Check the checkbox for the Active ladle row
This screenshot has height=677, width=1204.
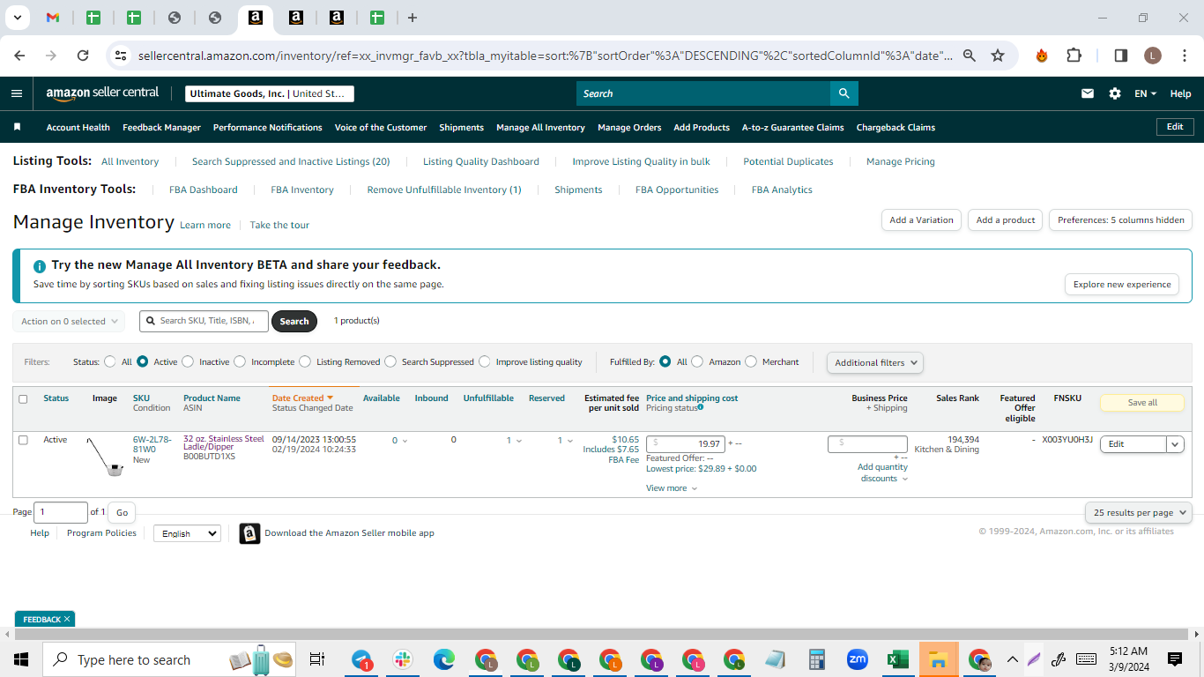[x=23, y=440]
